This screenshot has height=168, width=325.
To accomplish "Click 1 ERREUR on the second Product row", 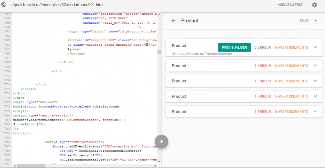I will coord(263,66).
